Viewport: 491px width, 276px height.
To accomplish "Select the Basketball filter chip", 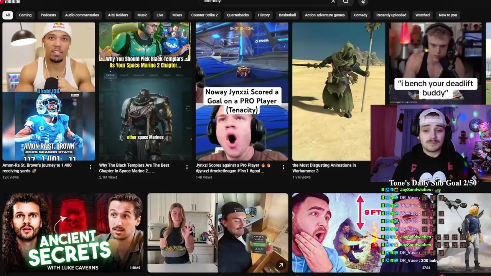I will (287, 15).
